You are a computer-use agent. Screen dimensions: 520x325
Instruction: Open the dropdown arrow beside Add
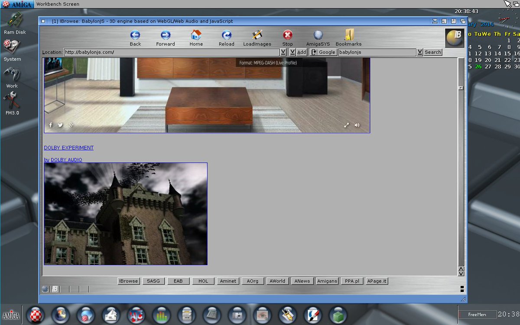tap(292, 52)
